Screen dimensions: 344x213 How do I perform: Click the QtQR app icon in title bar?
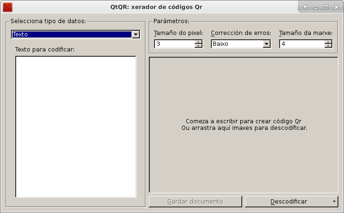tap(7, 7)
